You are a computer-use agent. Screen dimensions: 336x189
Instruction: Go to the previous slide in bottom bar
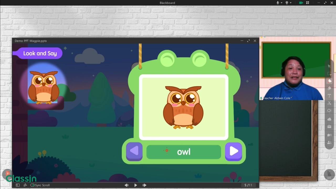pos(127,185)
